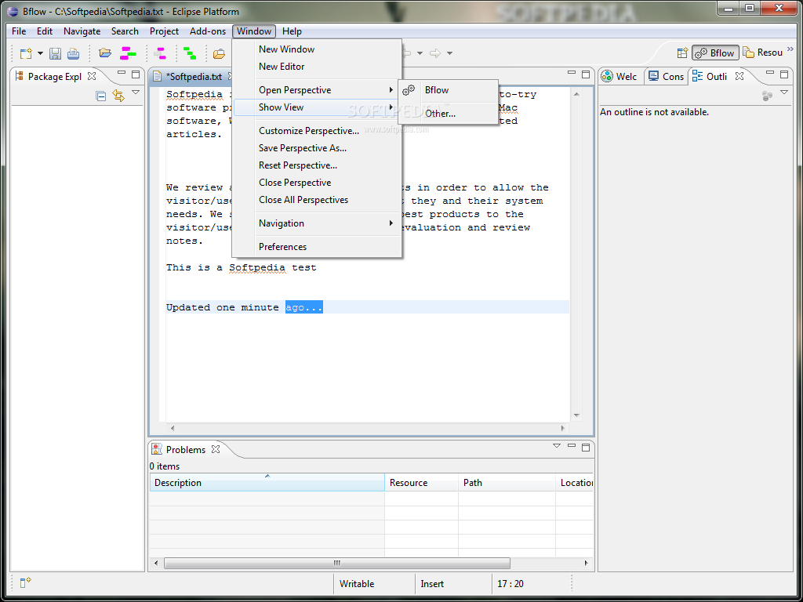Click the Print toolbar icon
Screen dimensions: 803x602
[73, 53]
